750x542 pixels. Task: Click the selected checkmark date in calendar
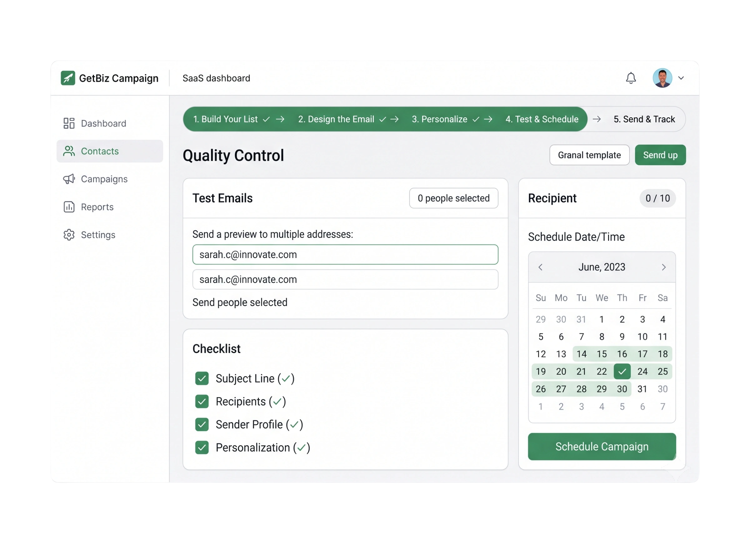click(622, 371)
